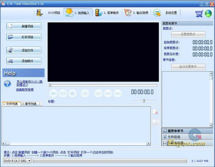Click the 起始裁剪点 time value
Viewport: 215px width, 167px height.
pyautogui.click(x=202, y=42)
